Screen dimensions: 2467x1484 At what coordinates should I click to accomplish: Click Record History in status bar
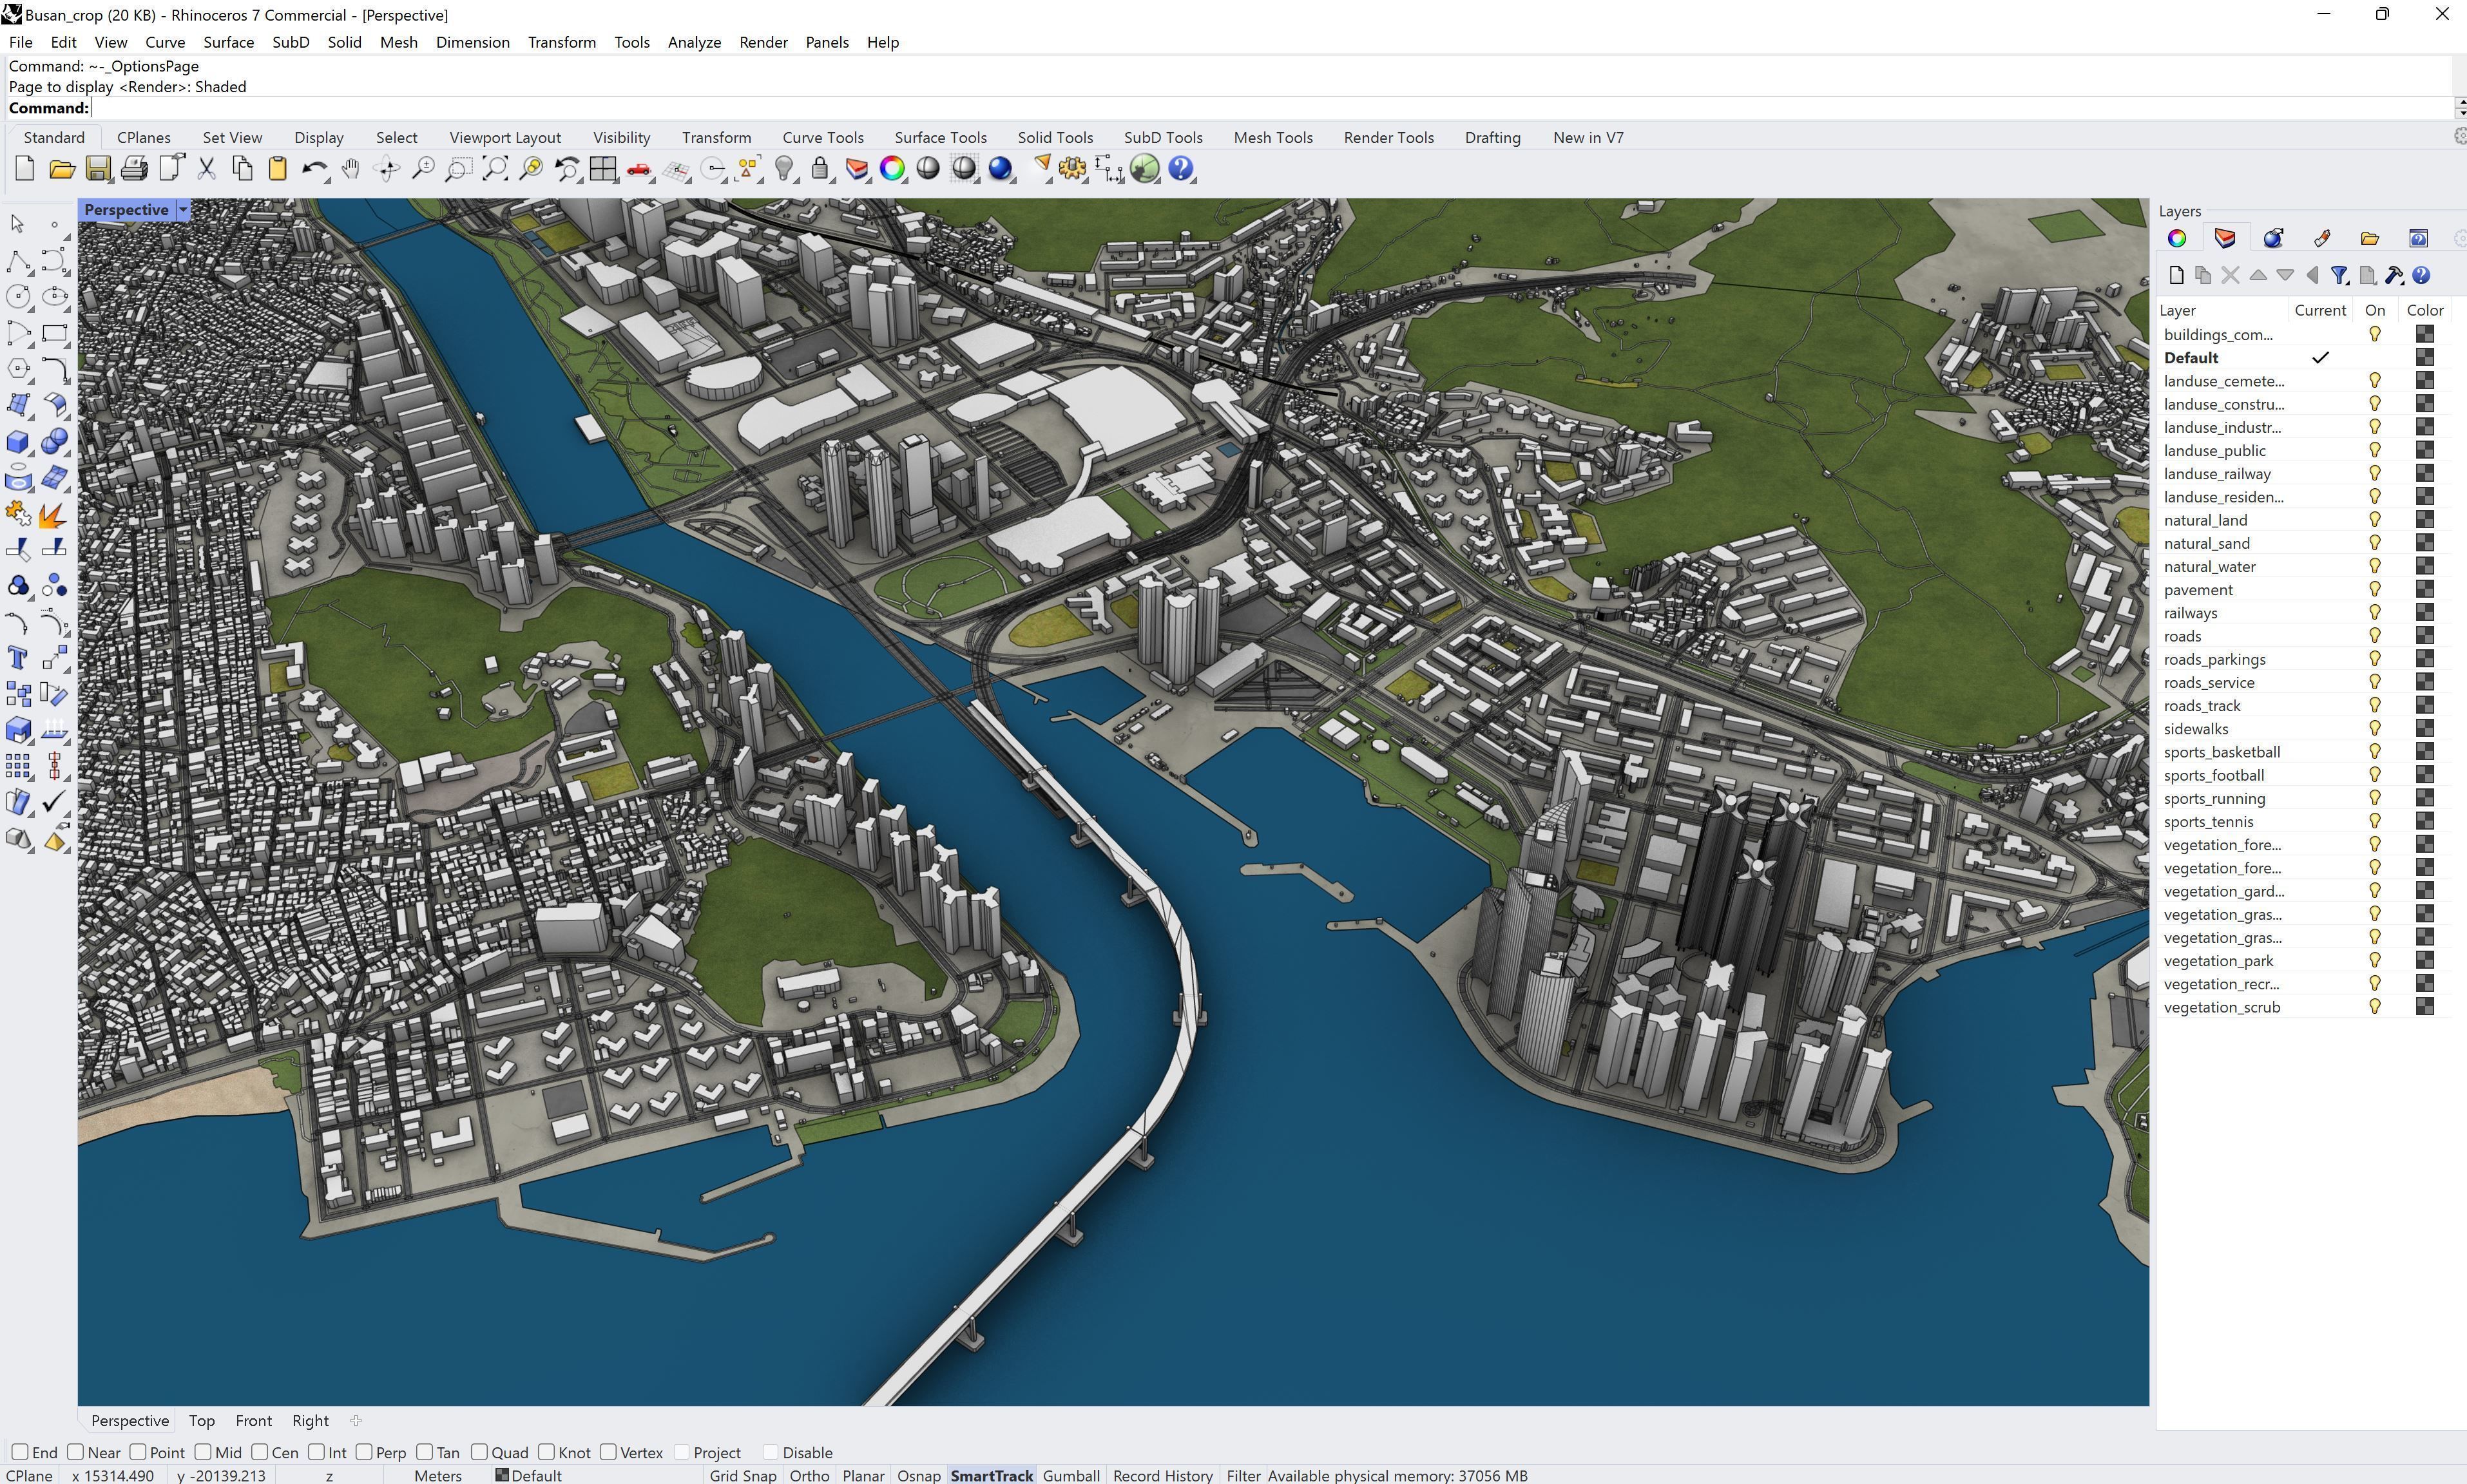(1163, 1475)
